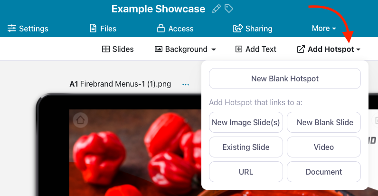Click the Add Text tool
The height and width of the screenshot is (196, 378).
[x=256, y=49]
